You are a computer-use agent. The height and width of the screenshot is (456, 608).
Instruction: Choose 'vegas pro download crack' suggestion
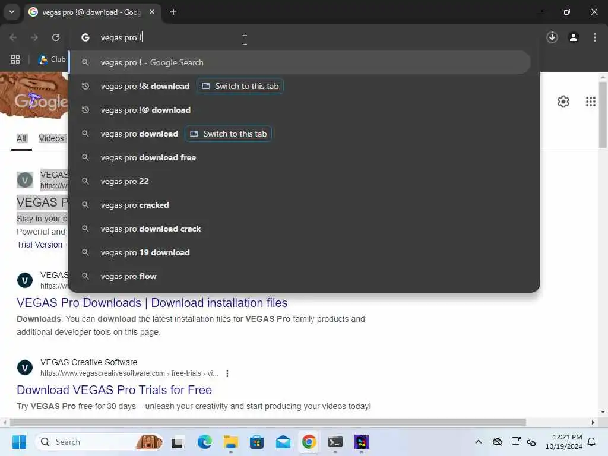click(304, 229)
